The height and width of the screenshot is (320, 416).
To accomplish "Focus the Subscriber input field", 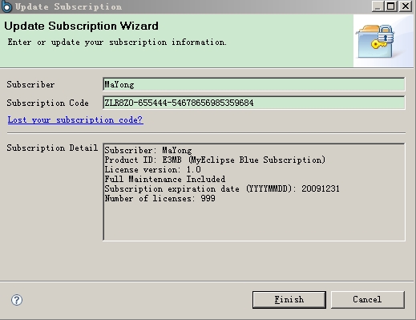I will (254, 84).
